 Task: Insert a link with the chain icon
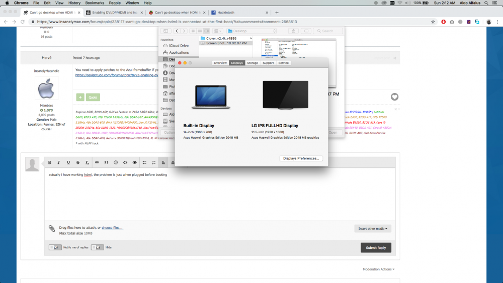point(97,162)
